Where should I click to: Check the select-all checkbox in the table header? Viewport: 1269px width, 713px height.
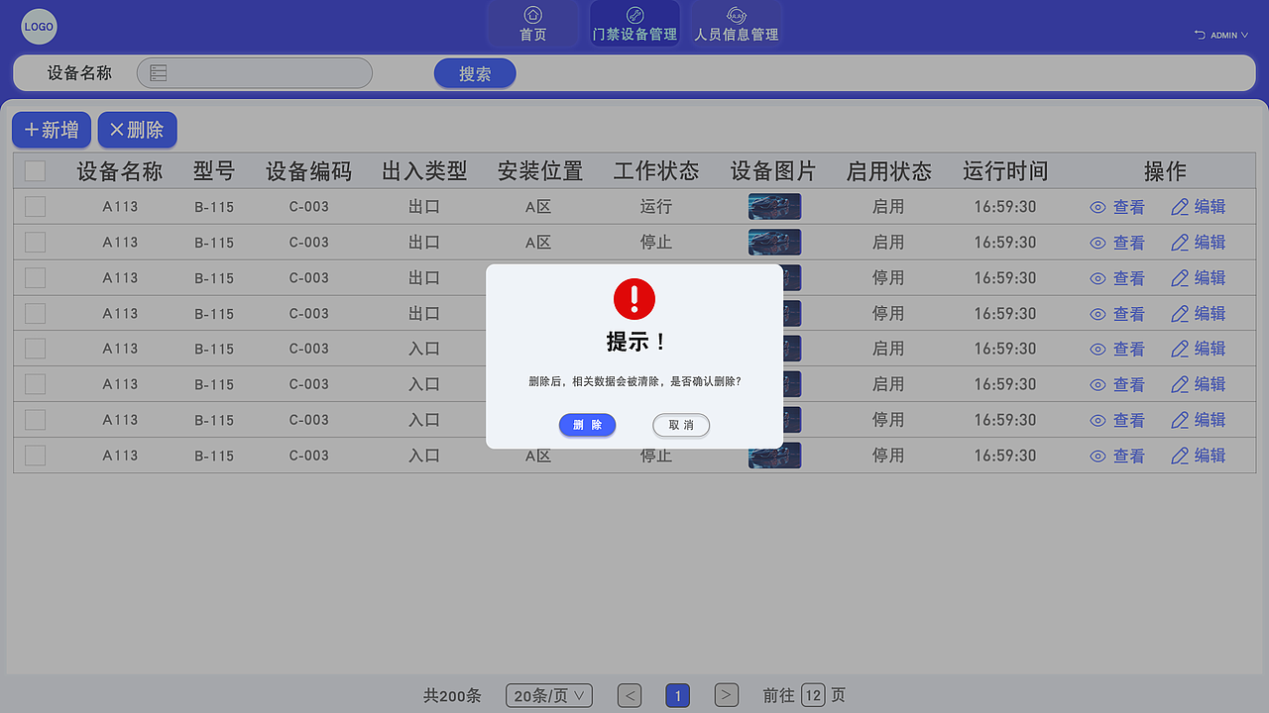(35, 170)
